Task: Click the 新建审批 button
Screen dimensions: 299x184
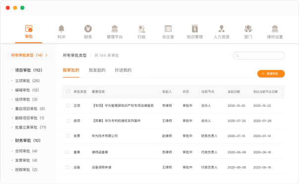Action: (271, 74)
